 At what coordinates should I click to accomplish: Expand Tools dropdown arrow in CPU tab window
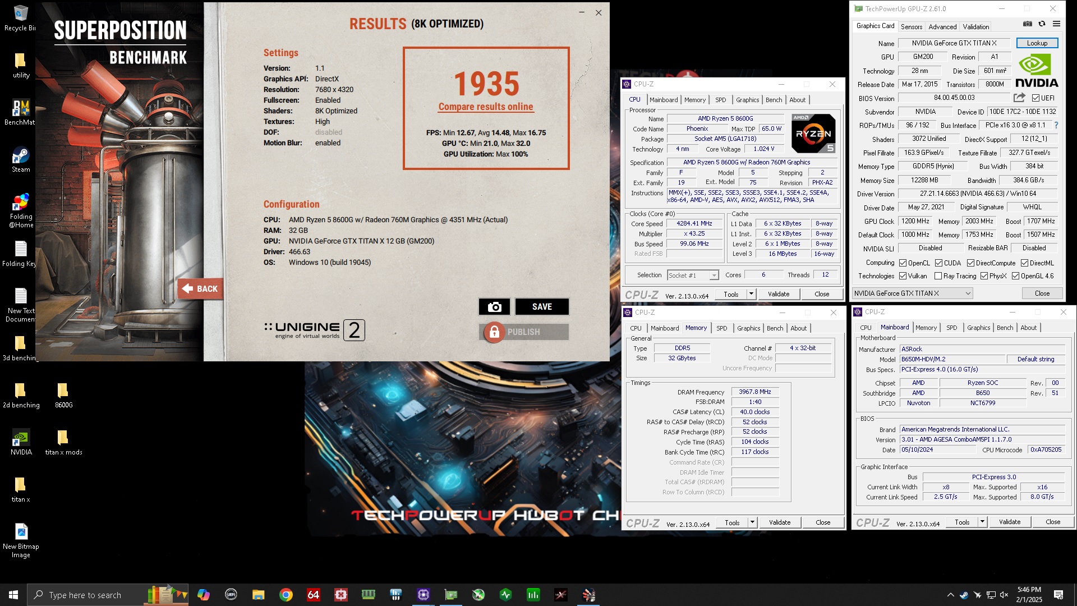pyautogui.click(x=751, y=294)
